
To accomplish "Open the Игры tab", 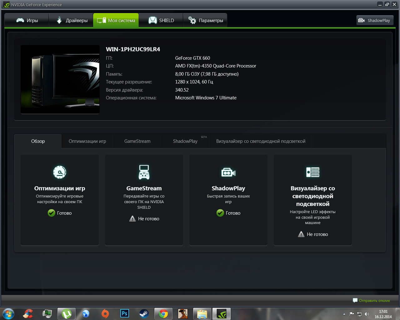I will (27, 20).
